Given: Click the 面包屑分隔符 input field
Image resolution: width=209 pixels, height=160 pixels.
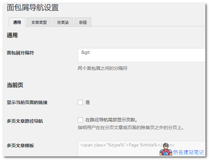Looking at the screenshot, I should tap(142, 55).
